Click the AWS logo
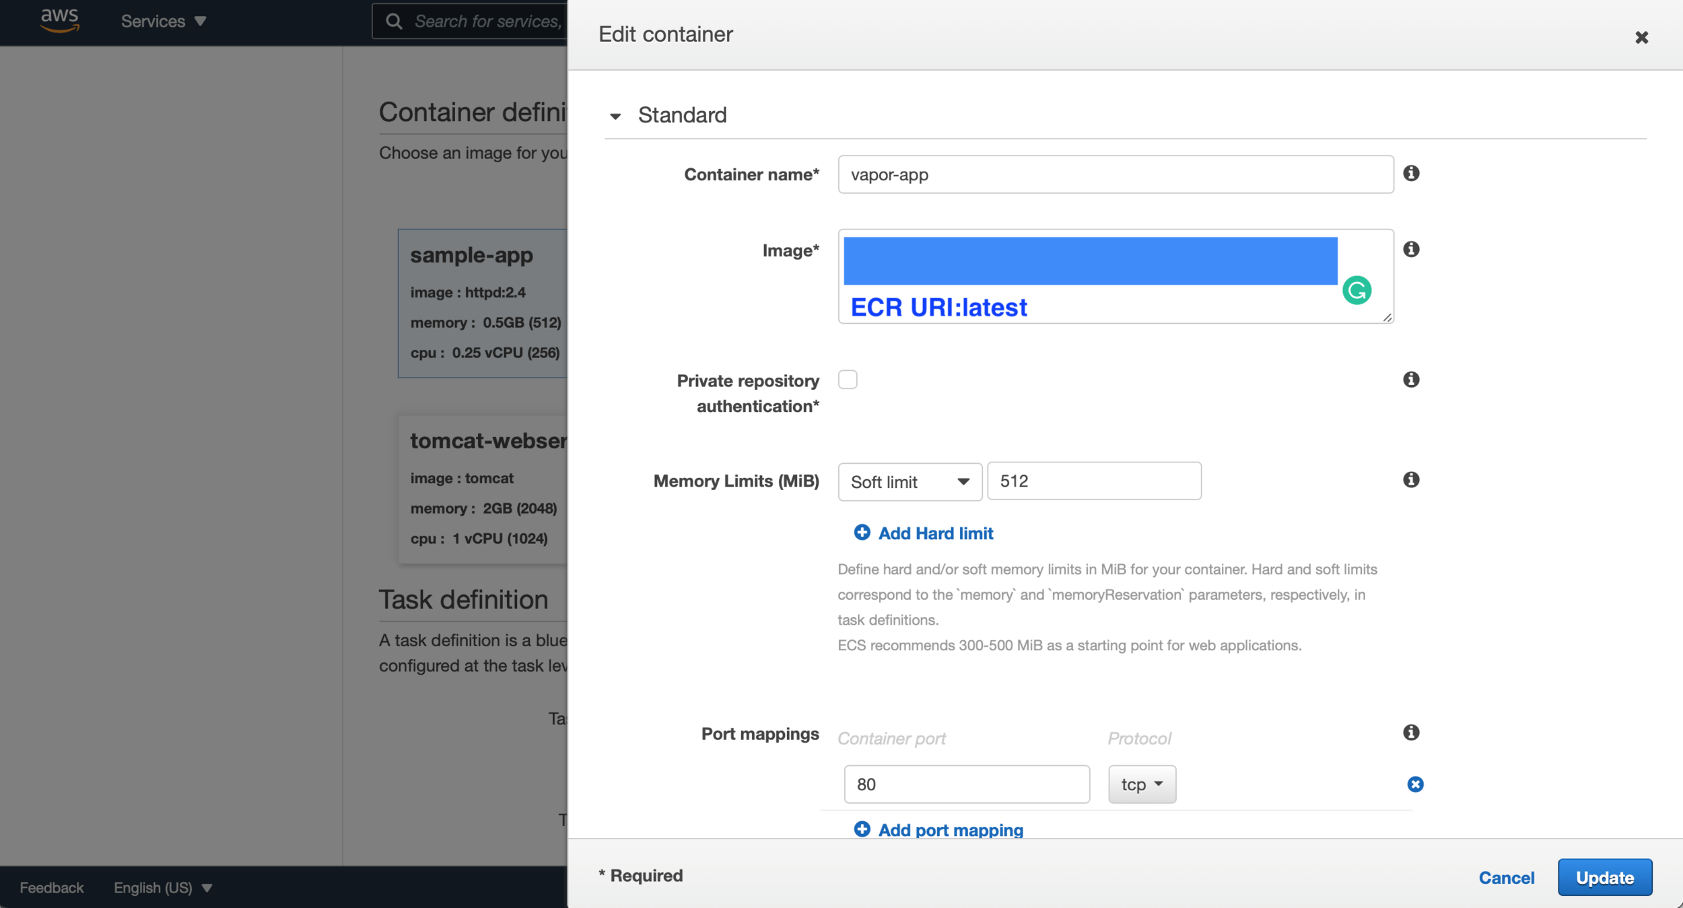 point(59,19)
